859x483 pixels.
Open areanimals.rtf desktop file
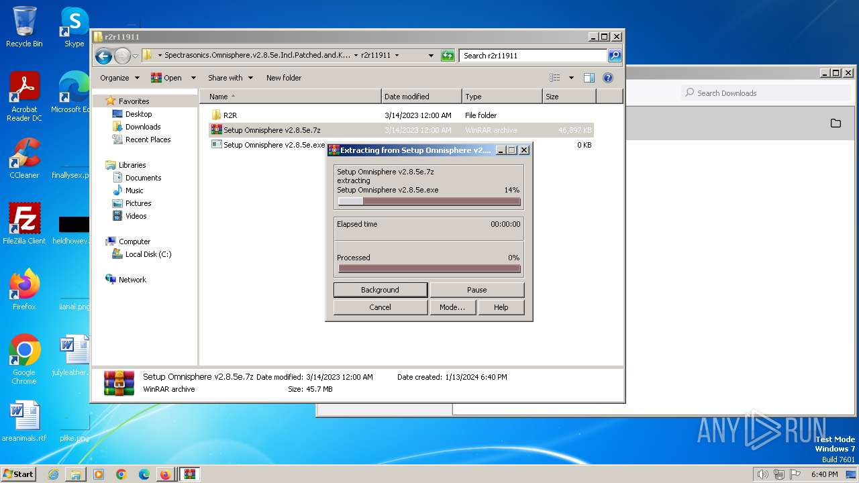[x=24, y=421]
